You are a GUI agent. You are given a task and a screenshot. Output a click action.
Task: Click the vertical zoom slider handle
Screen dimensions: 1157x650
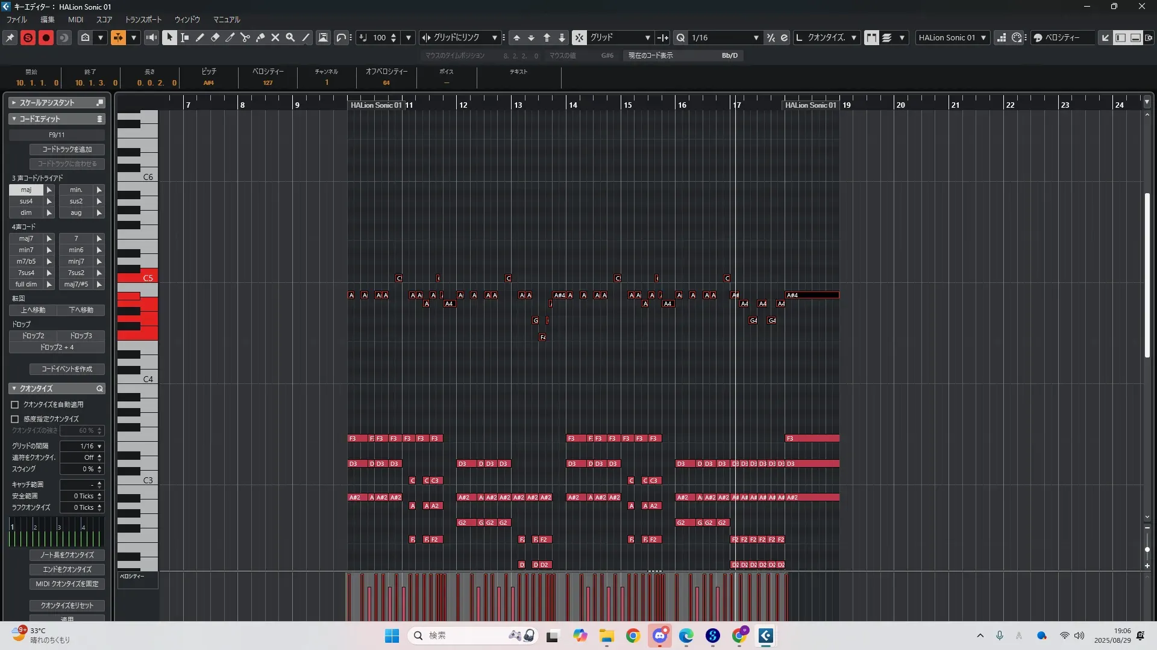(1147, 549)
